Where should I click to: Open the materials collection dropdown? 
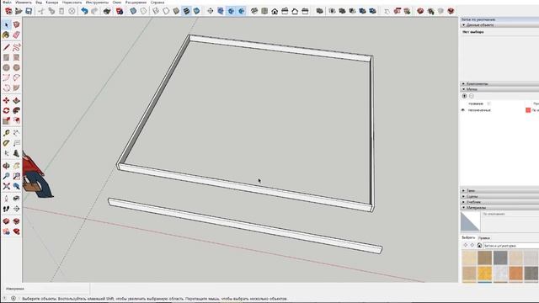click(x=511, y=246)
